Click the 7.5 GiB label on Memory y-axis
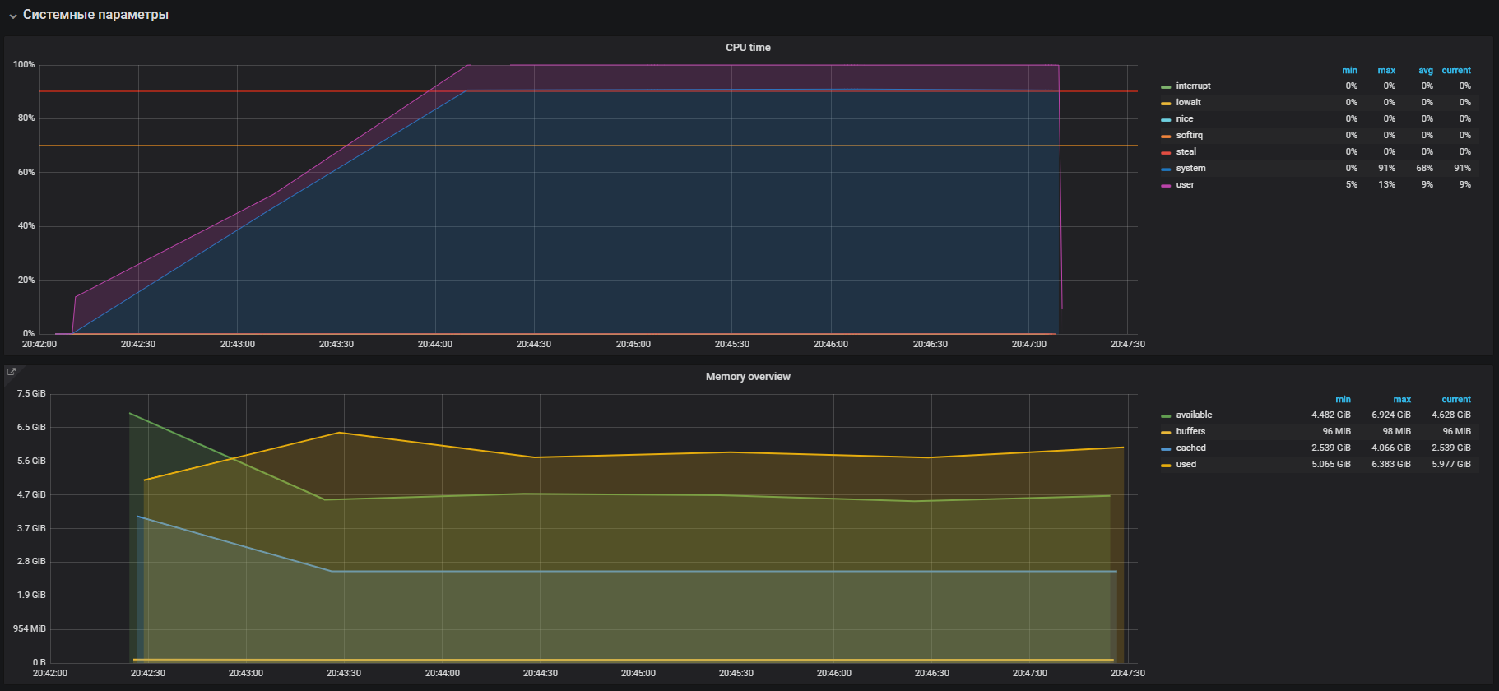Image resolution: width=1499 pixels, height=691 pixels. pyautogui.click(x=31, y=393)
